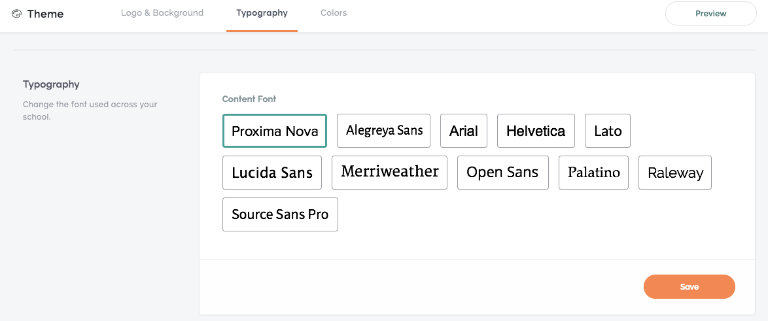The image size is (768, 321).
Task: Open the Typography tab
Action: pyautogui.click(x=262, y=13)
